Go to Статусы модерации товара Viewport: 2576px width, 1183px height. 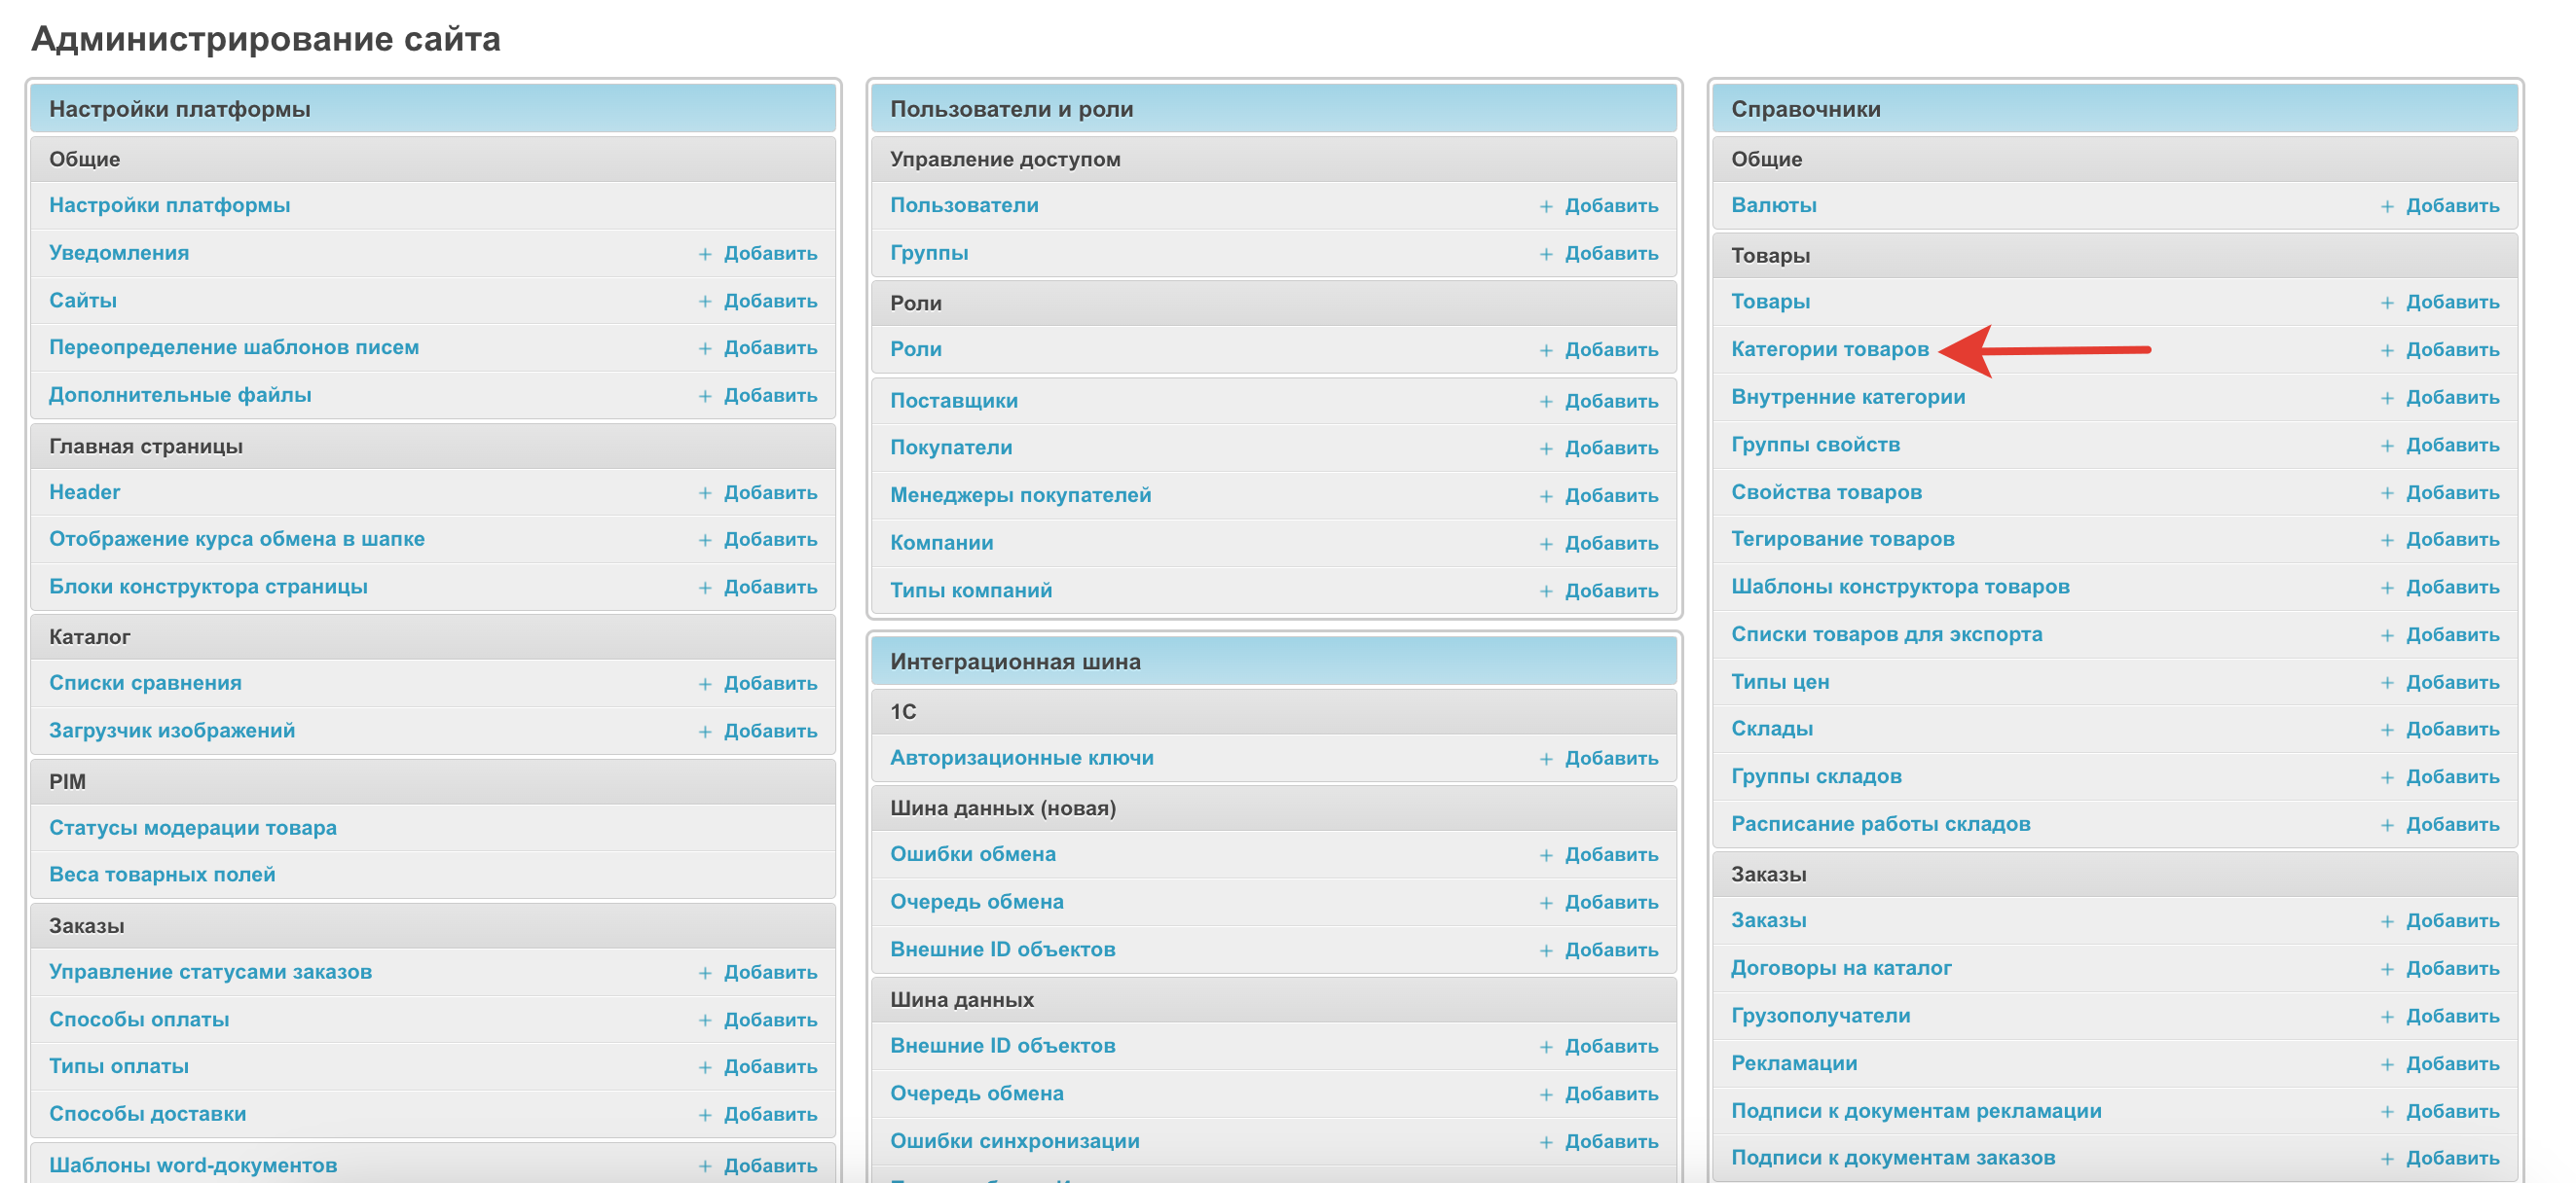click(192, 827)
